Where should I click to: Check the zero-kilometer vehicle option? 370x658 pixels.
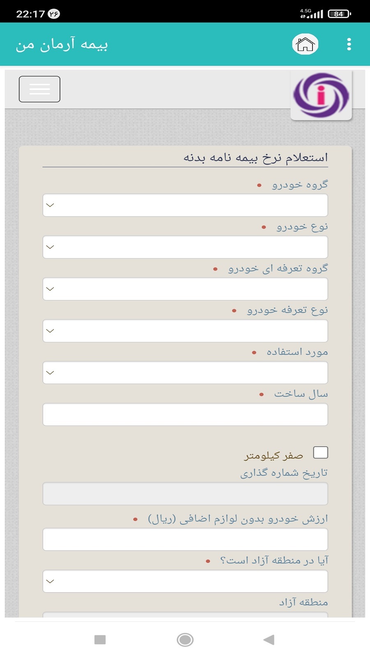tap(320, 452)
